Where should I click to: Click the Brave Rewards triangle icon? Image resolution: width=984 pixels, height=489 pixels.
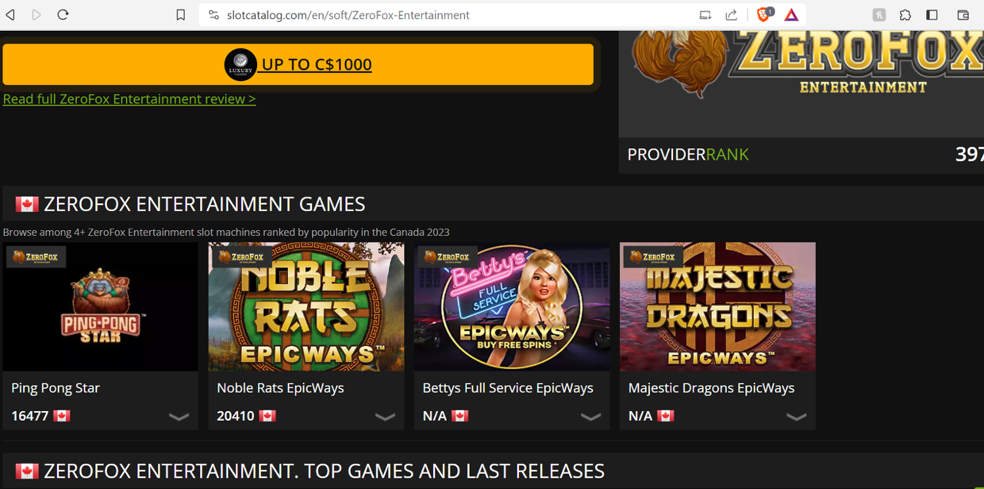click(x=791, y=15)
